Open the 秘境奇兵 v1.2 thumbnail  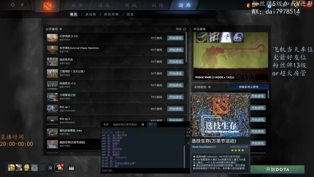tap(52, 85)
